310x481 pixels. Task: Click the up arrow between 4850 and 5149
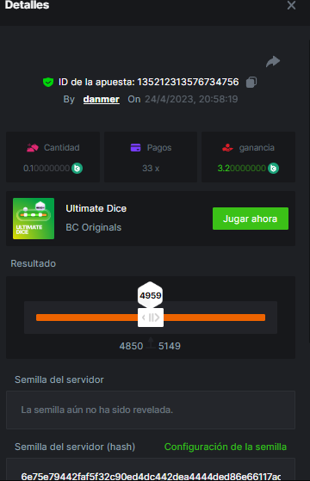coord(151,342)
